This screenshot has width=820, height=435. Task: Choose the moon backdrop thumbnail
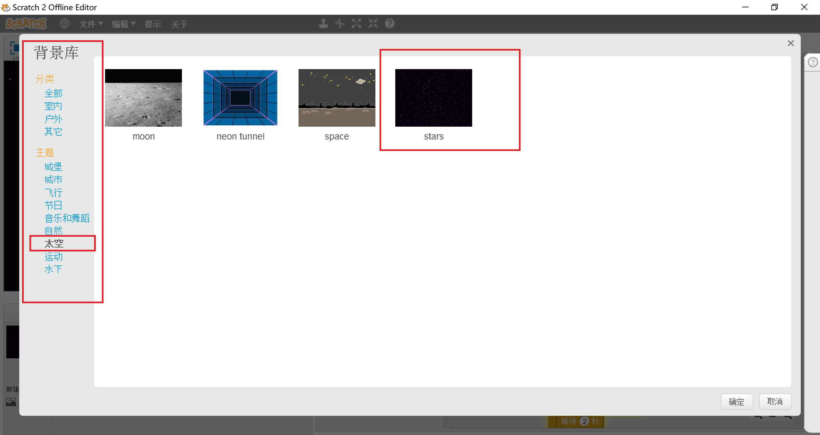coord(143,98)
